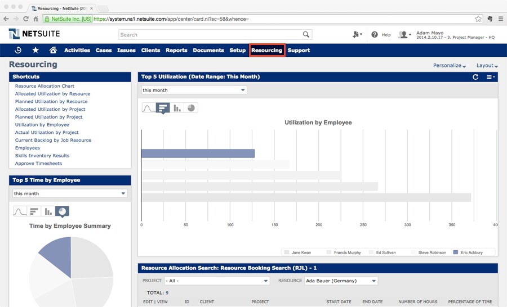Select column chart in Time by Employee

[x=48, y=211]
